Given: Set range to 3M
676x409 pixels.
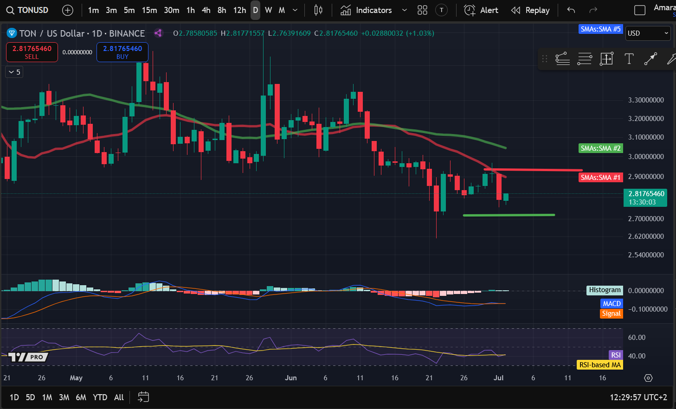Looking at the screenshot, I should point(64,397).
